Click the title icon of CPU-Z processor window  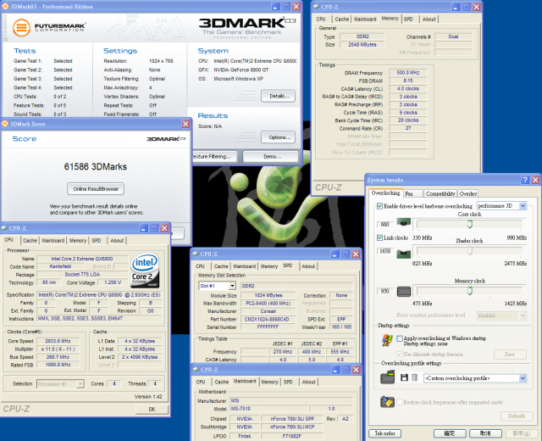pyautogui.click(x=4, y=228)
